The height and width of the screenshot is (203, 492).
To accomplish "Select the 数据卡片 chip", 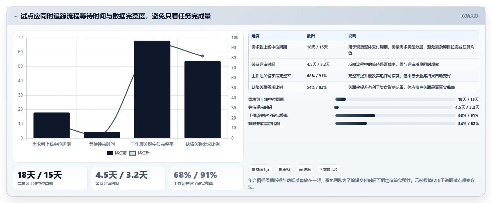I will pyautogui.click(x=329, y=169).
